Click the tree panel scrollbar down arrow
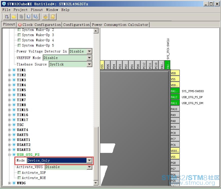Screen dimensions: 221x189 (96, 183)
